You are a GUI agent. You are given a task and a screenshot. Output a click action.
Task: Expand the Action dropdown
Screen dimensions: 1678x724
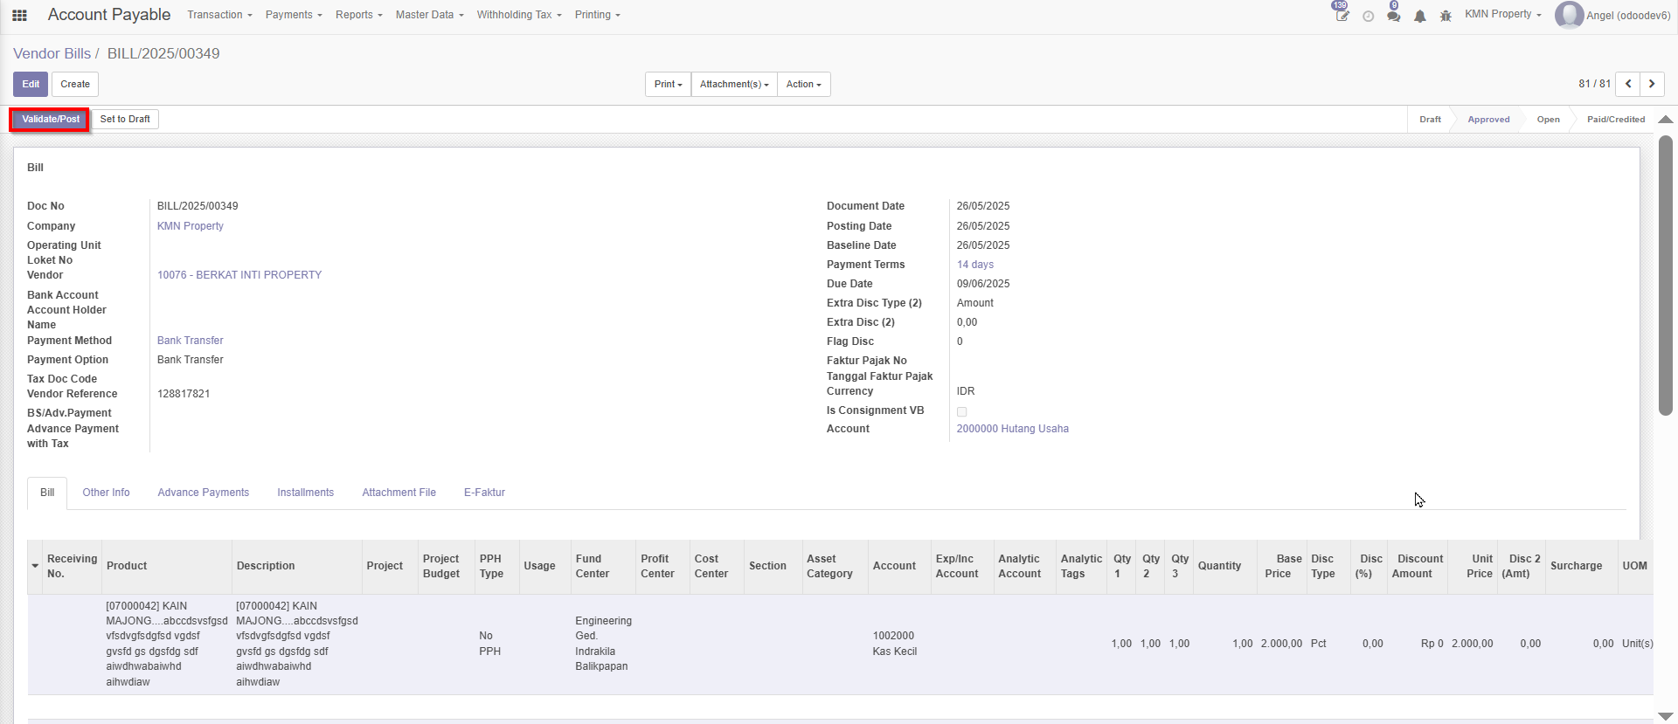pyautogui.click(x=803, y=84)
